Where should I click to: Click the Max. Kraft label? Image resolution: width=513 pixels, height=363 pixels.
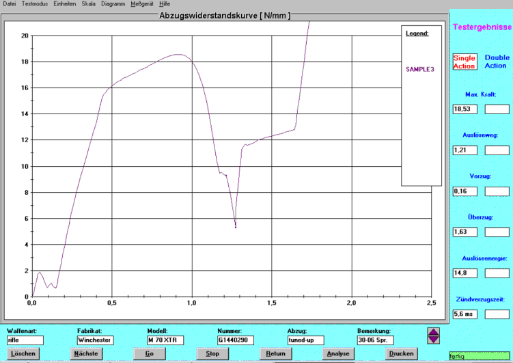[481, 94]
